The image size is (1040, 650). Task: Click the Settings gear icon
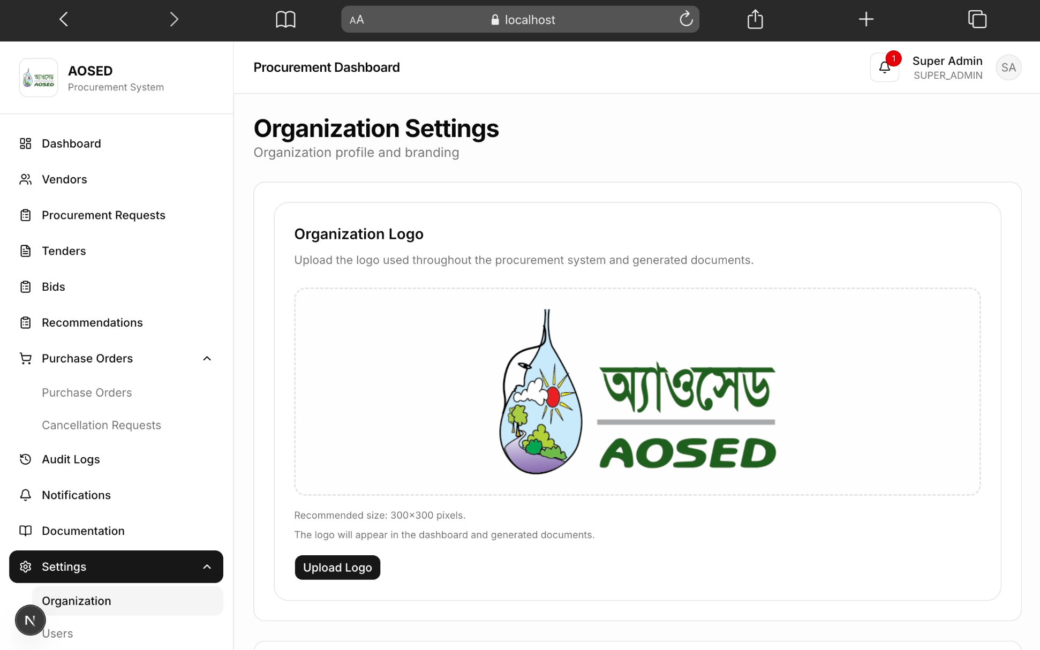point(25,566)
